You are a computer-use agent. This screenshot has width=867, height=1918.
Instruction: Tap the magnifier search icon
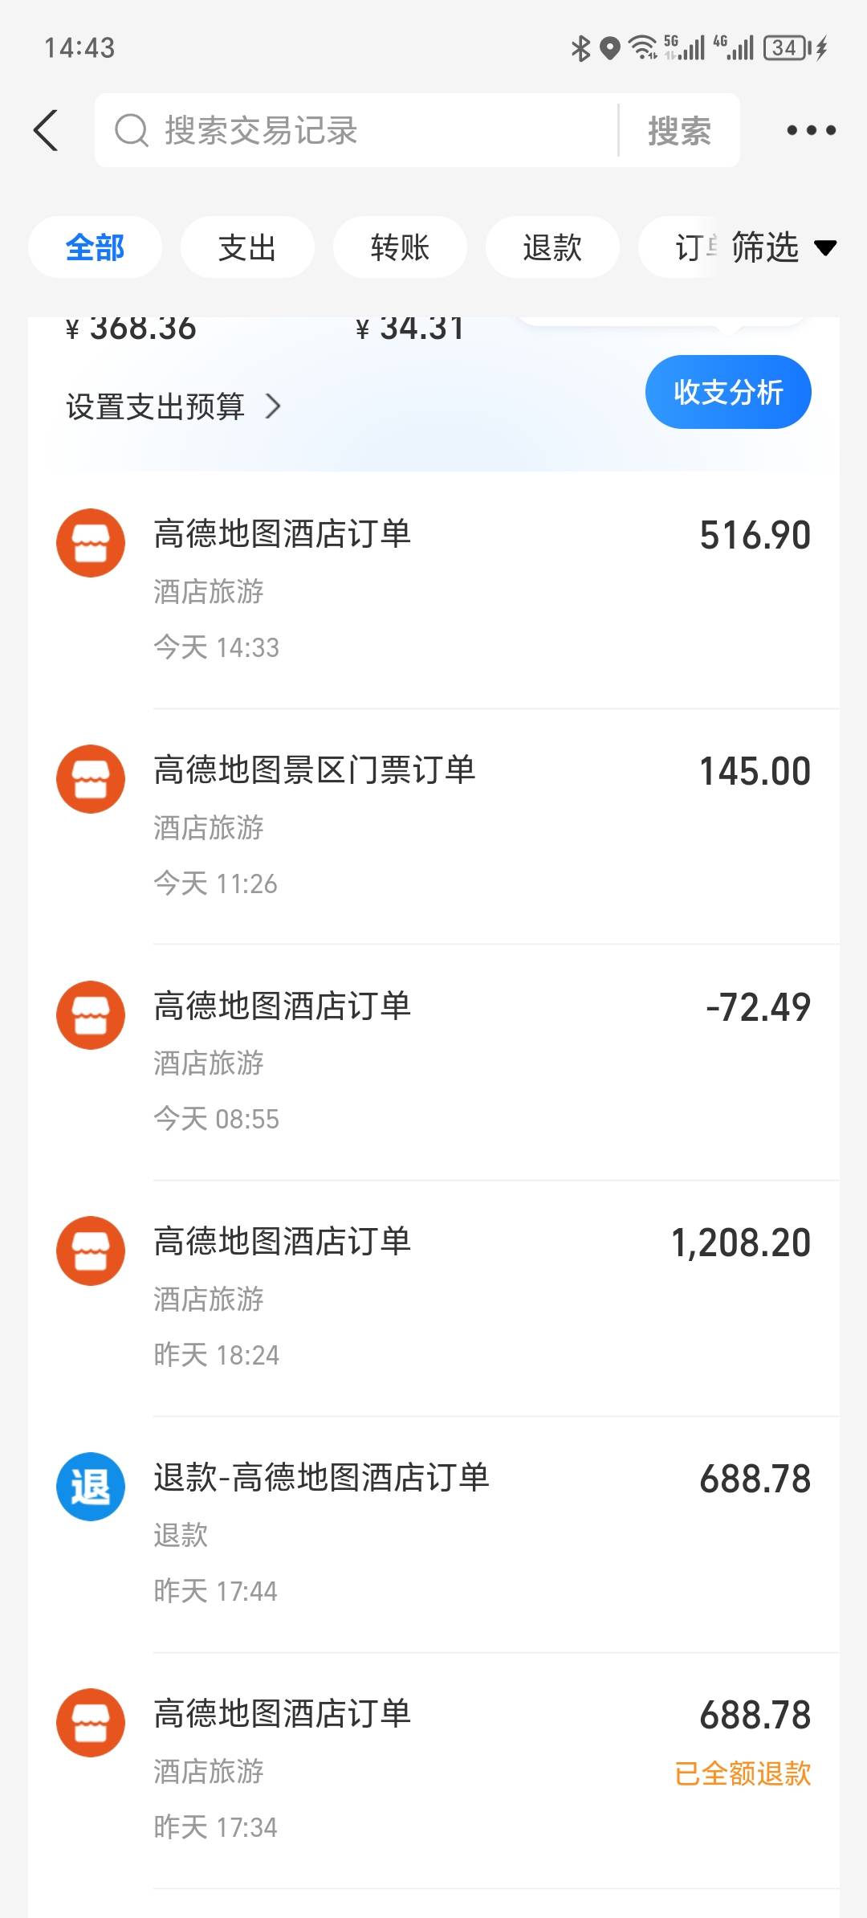(132, 130)
